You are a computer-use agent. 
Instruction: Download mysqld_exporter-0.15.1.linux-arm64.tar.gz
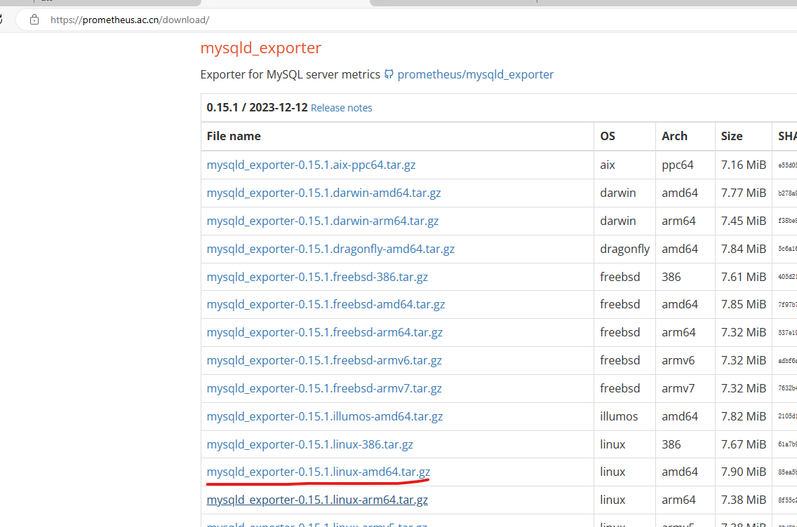click(317, 500)
